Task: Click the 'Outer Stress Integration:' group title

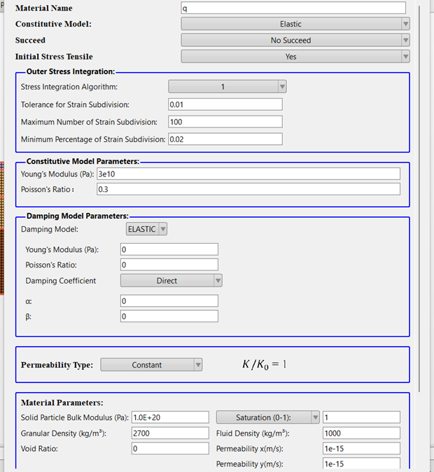Action: click(71, 71)
